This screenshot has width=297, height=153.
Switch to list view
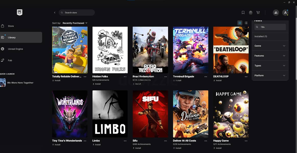[x=246, y=23]
